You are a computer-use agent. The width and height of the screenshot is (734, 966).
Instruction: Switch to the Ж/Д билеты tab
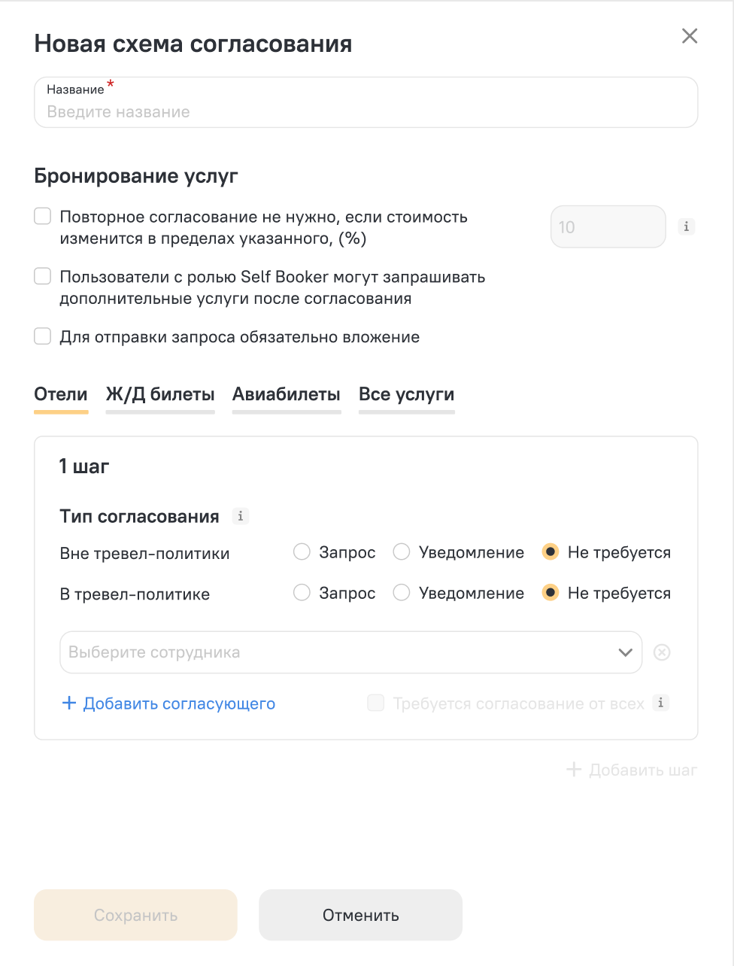(x=160, y=395)
